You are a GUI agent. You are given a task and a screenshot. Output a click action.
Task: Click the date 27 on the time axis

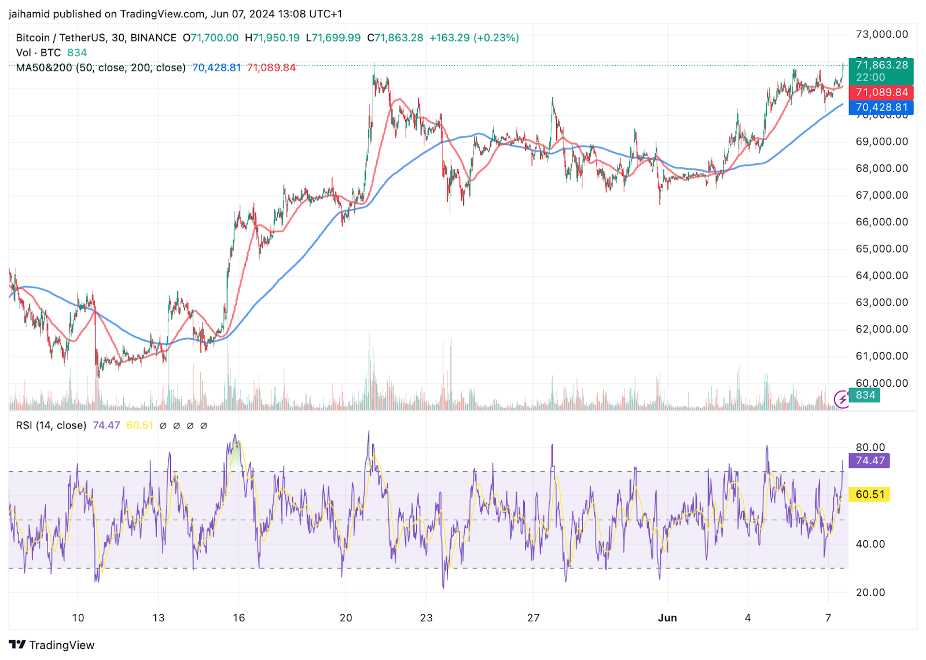[534, 618]
